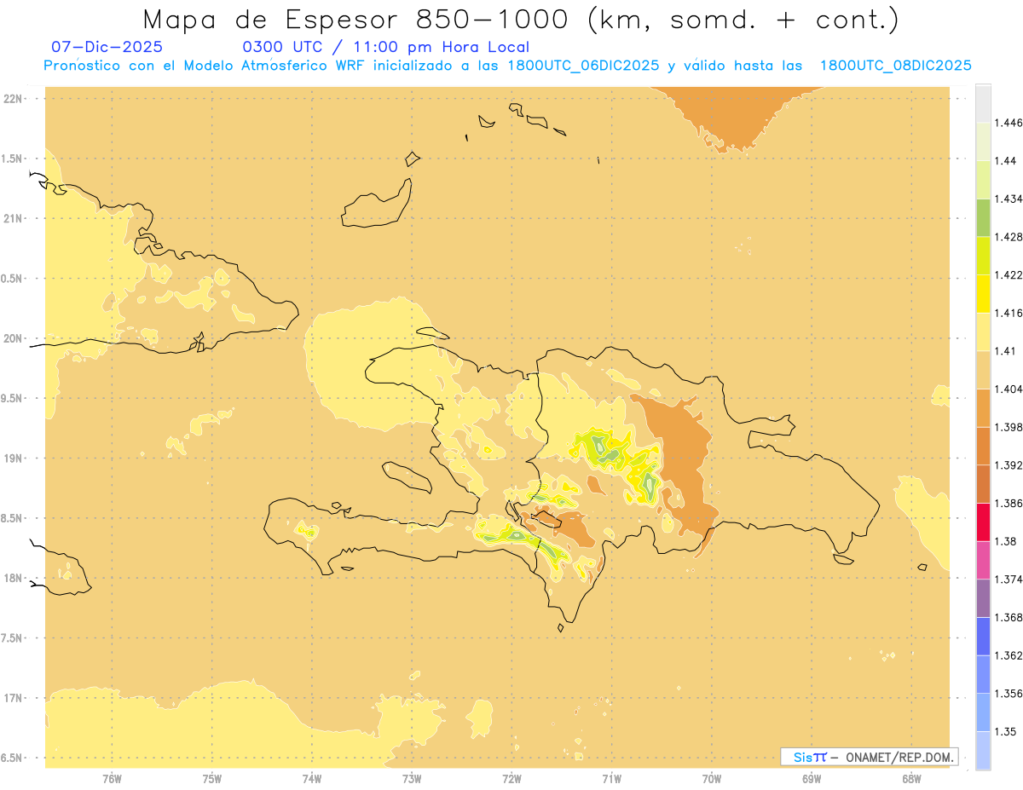Click the colorbar value '1.416'
This screenshot has height=790, width=1023.
click(1008, 313)
